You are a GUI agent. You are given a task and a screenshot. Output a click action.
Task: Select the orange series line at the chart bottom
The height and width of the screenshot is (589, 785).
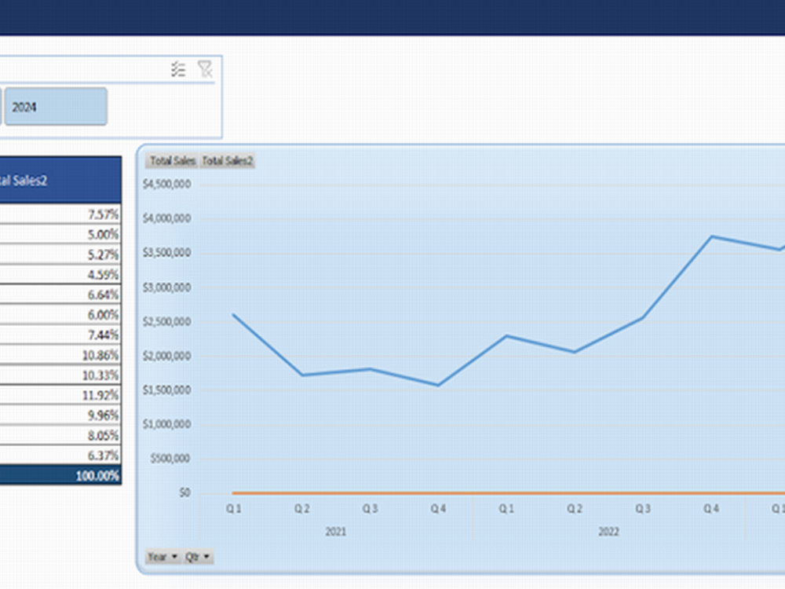coord(471,492)
